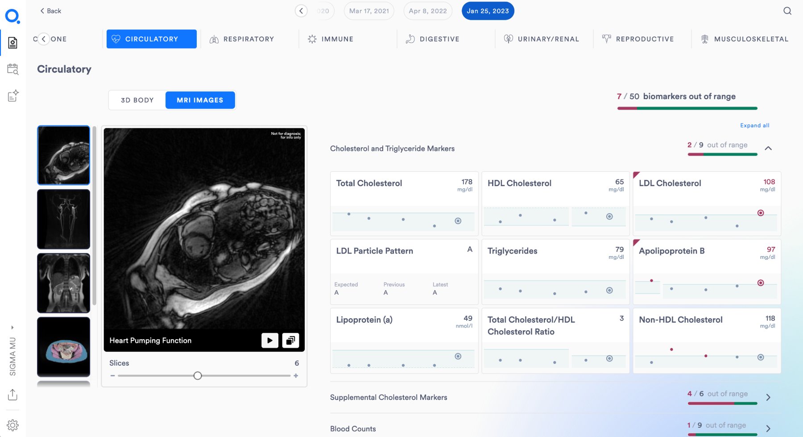
Task: Select the Mar 17, 2021 date
Action: click(x=369, y=11)
